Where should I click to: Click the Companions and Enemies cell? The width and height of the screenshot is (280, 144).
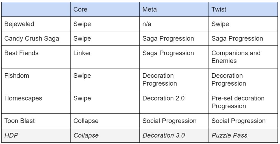pos(243,57)
